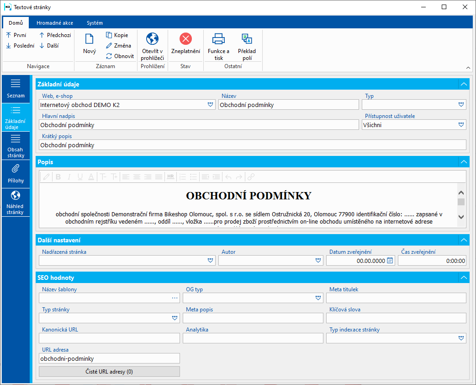Click the horizontal rule HR button

[170, 177]
